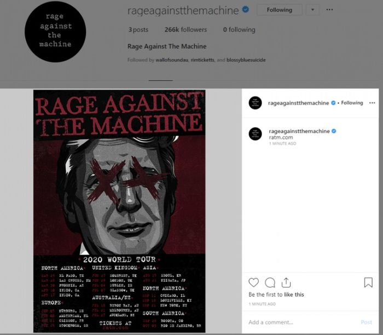This screenshot has height=335, width=383.
Task: Open the 266k followers list
Action: click(185, 30)
